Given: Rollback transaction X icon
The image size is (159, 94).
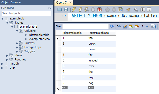Looking at the screenshot, I should (x=114, y=10).
